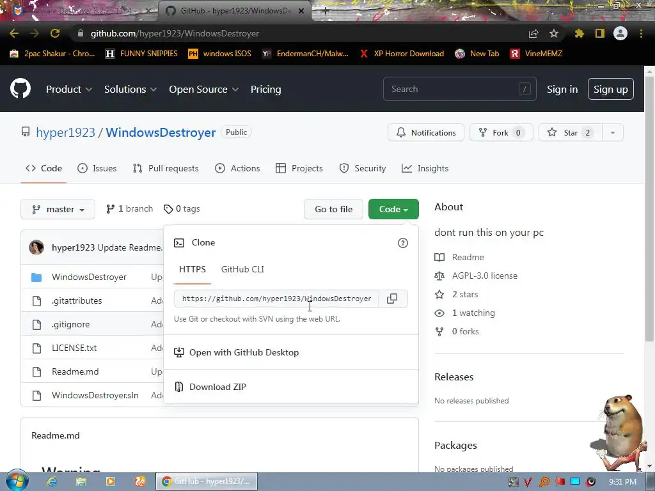Expand the Solutions menu

(x=130, y=90)
